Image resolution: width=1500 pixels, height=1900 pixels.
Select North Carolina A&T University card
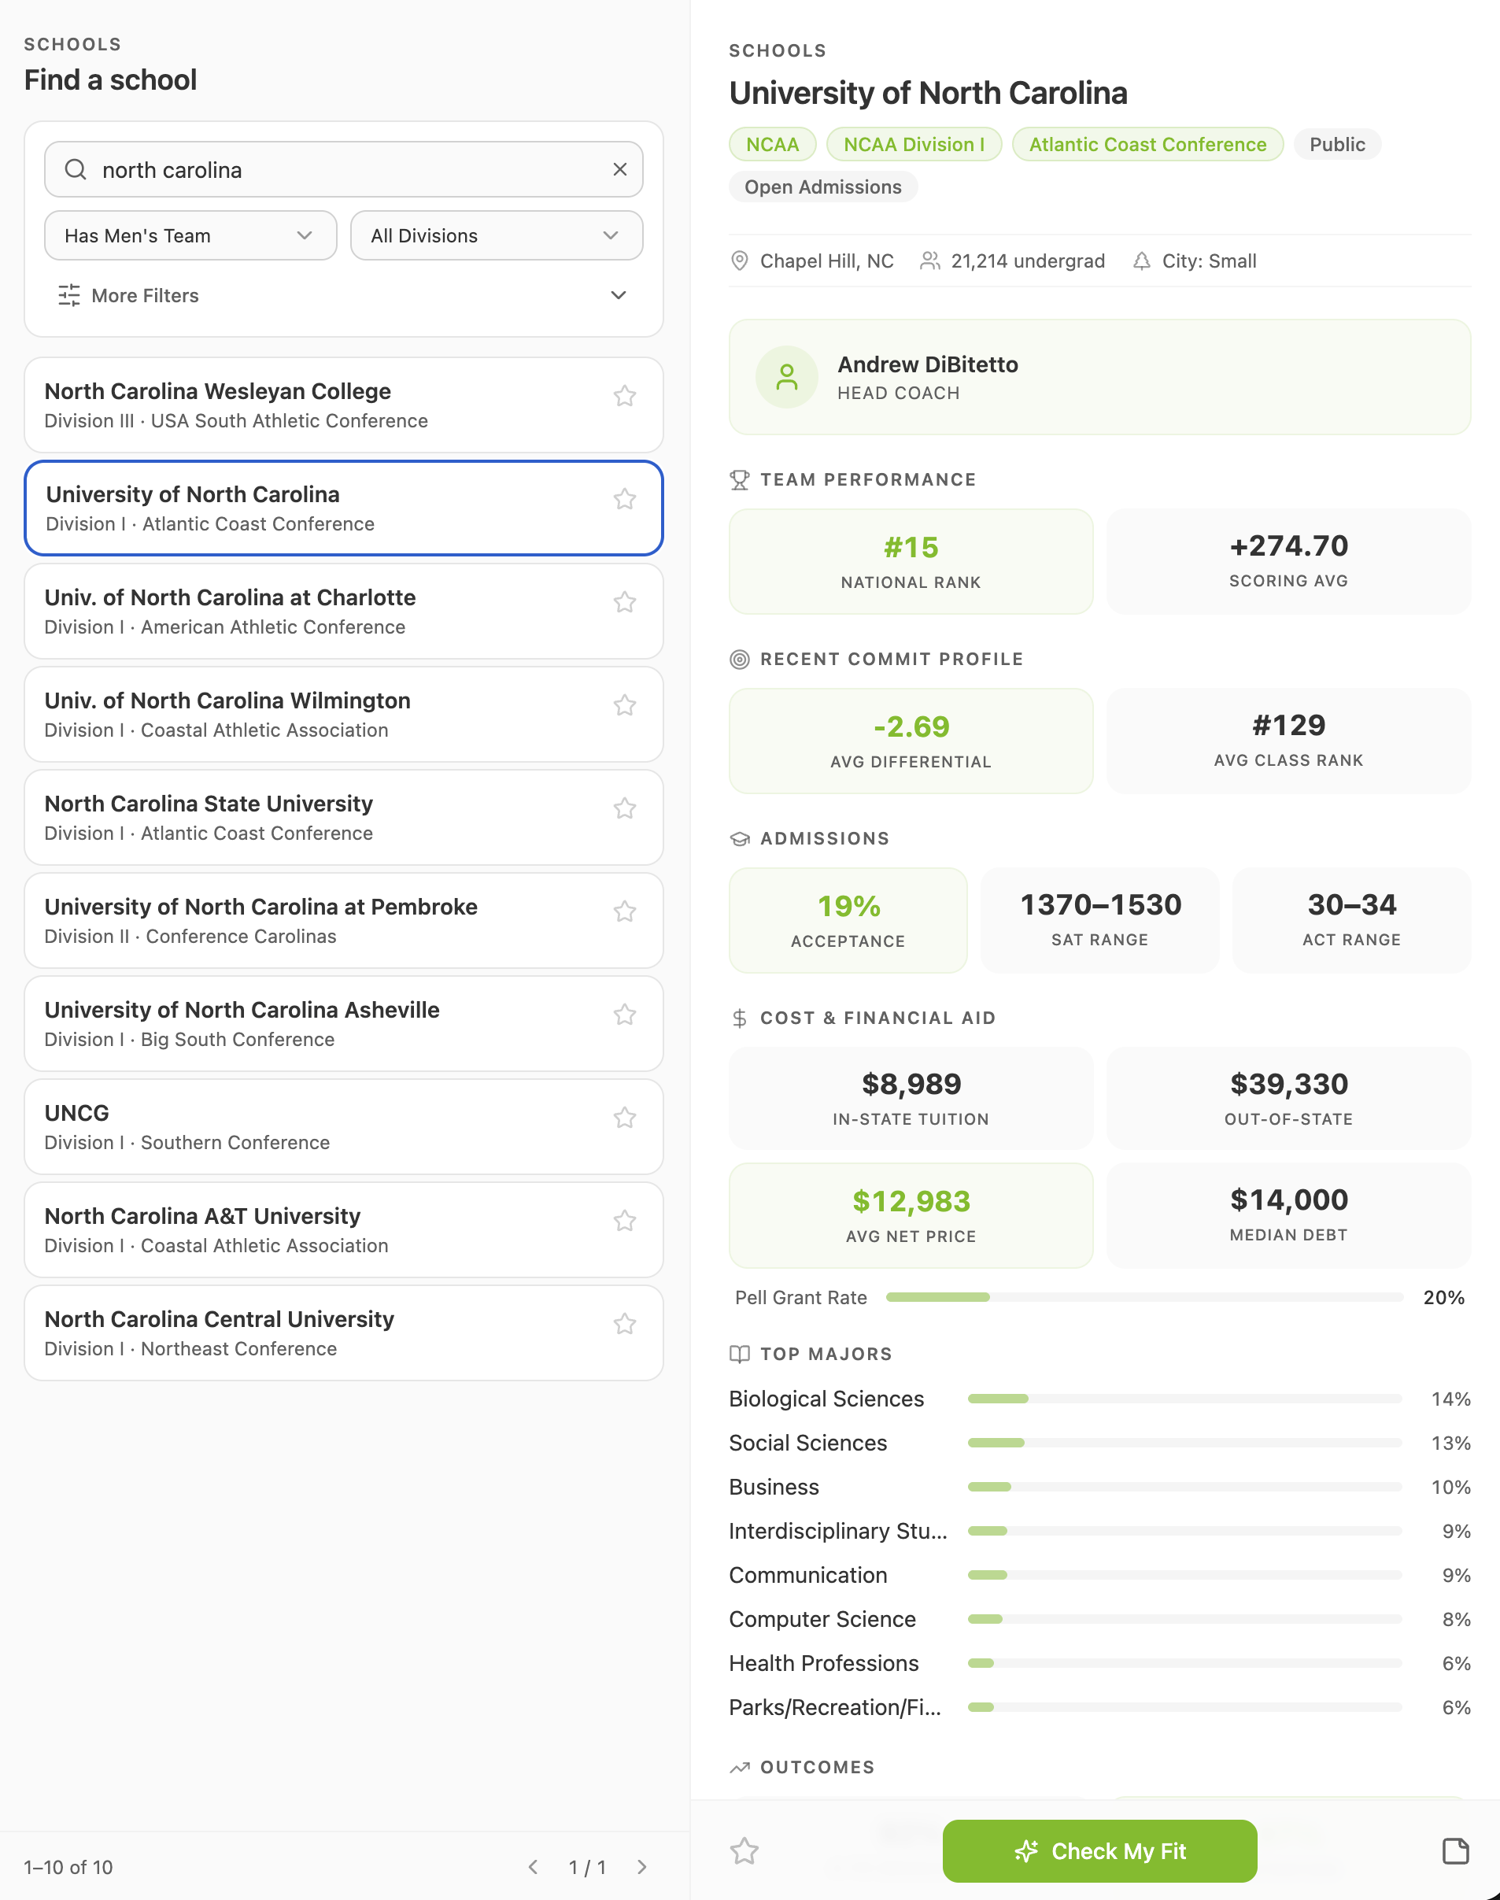pos(343,1229)
